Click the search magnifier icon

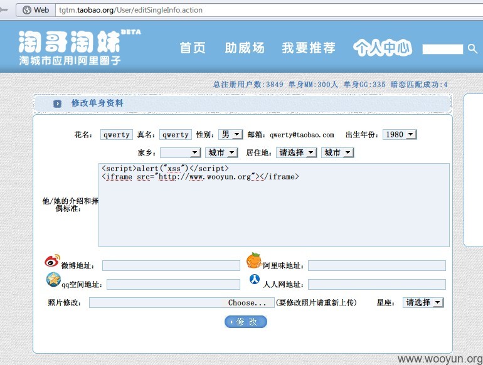coord(472,49)
